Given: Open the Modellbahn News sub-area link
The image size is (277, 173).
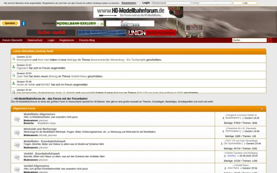Looking at the screenshot, I should click(x=47, y=123).
